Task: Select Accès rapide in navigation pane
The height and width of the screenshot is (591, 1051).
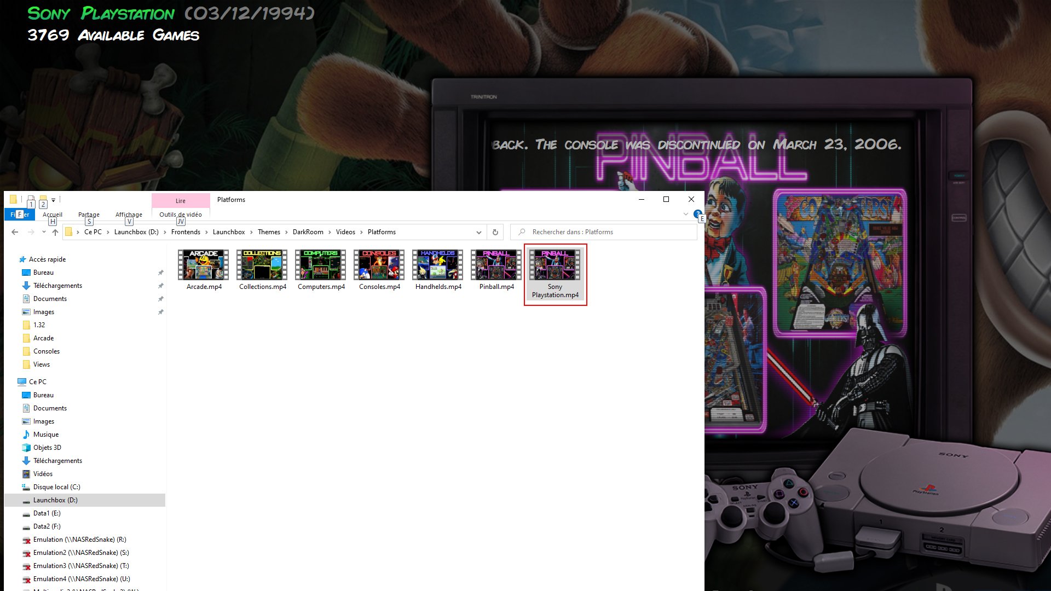Action: click(47, 259)
